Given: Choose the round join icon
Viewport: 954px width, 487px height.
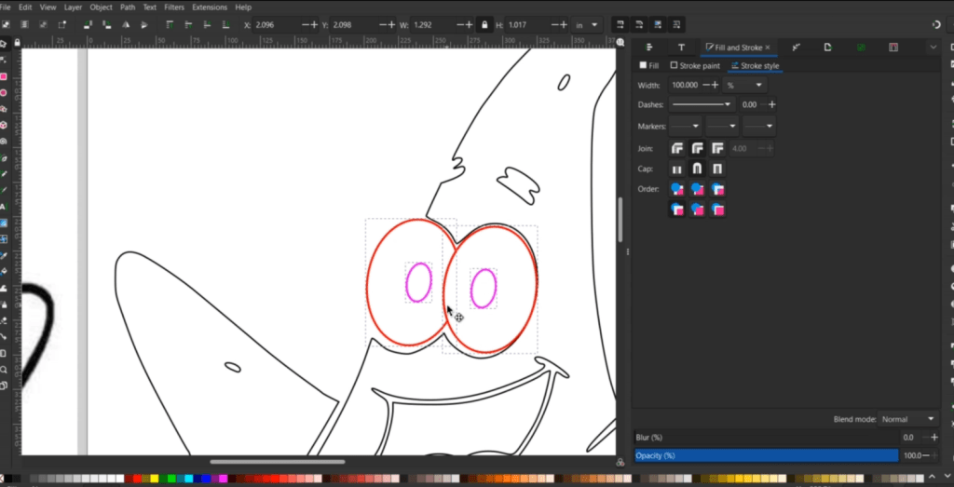Looking at the screenshot, I should pos(697,148).
